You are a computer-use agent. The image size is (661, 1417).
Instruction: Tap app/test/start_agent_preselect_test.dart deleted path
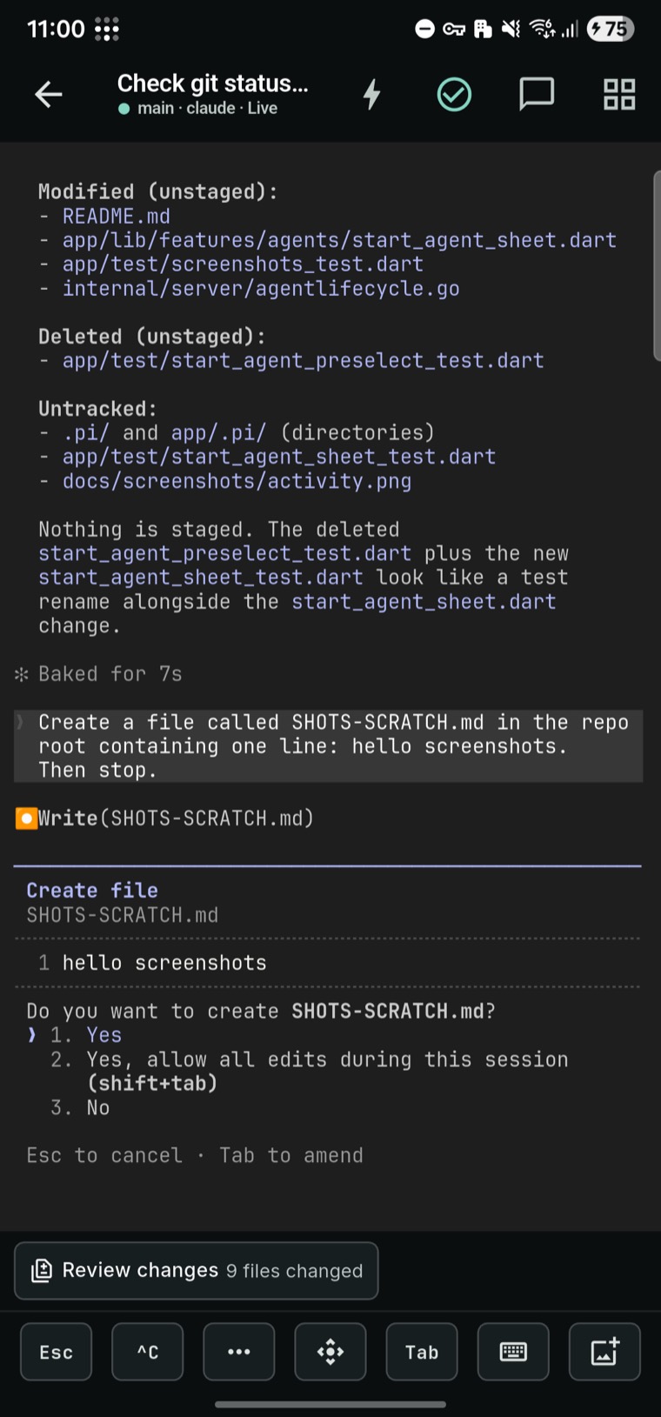304,361
